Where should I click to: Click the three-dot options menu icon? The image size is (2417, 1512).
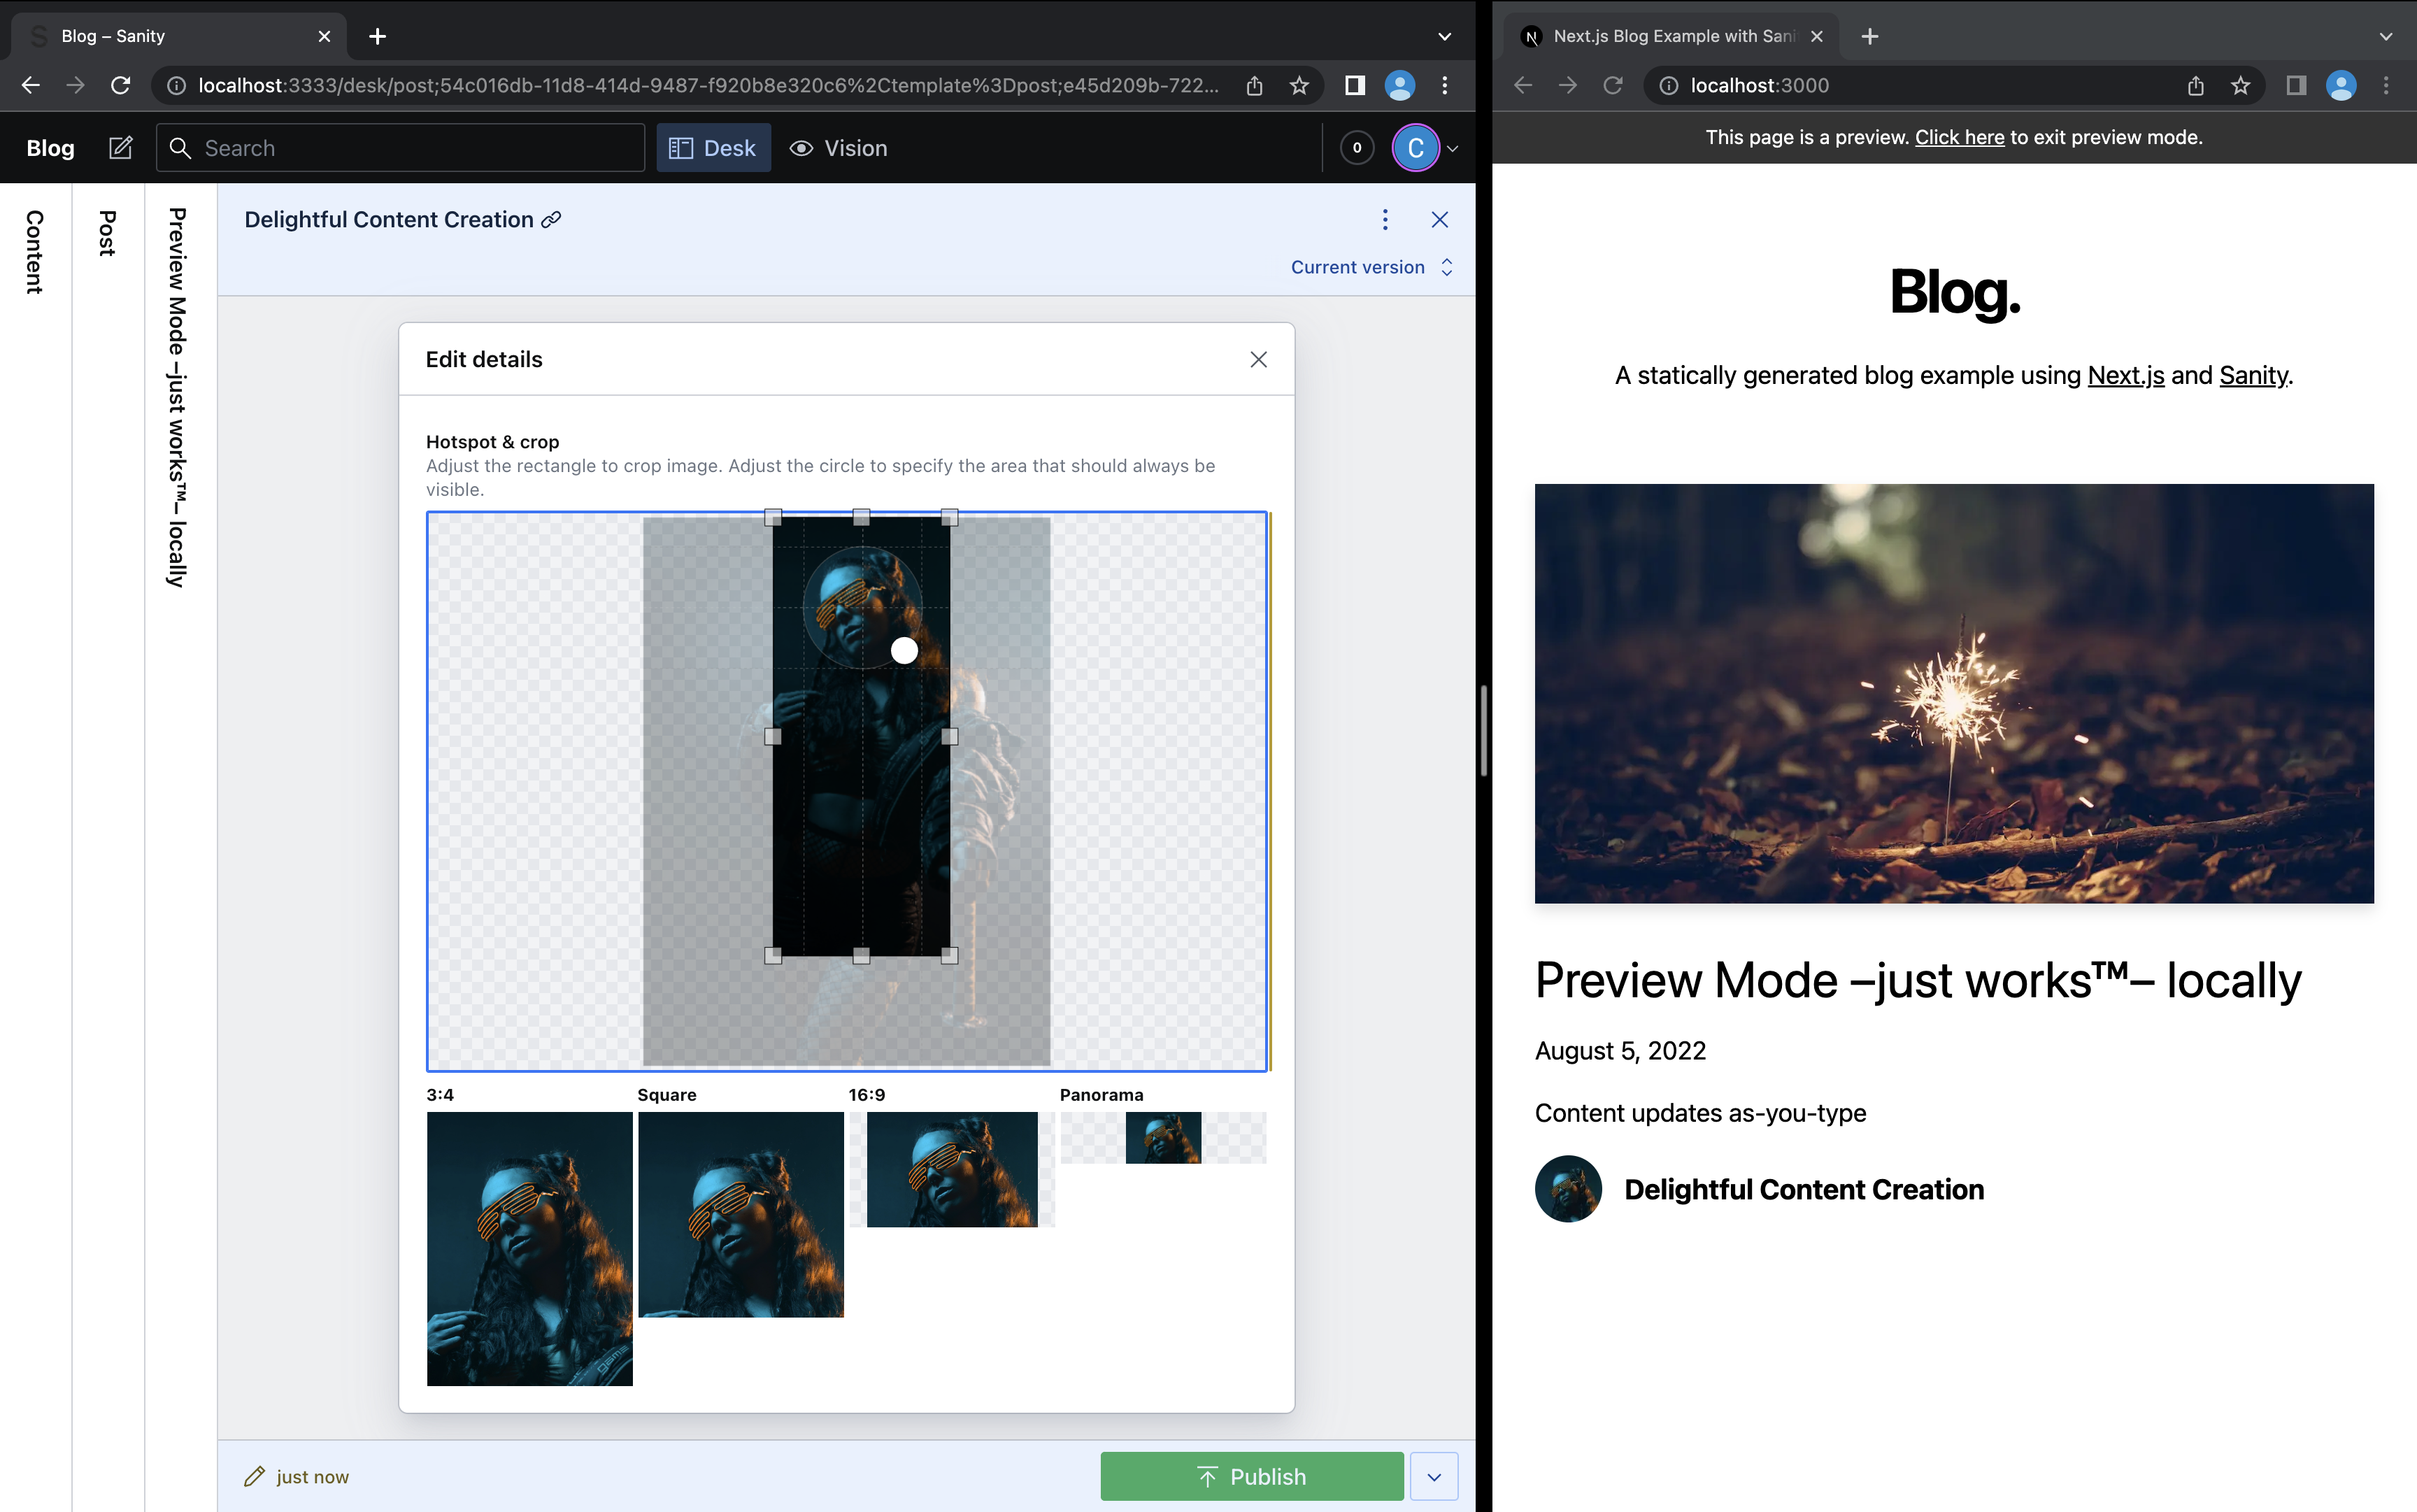click(1383, 220)
